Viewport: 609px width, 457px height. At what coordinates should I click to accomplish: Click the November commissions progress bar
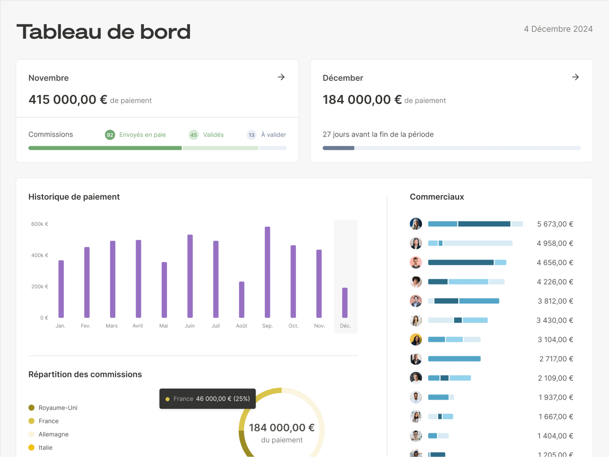[x=157, y=148]
